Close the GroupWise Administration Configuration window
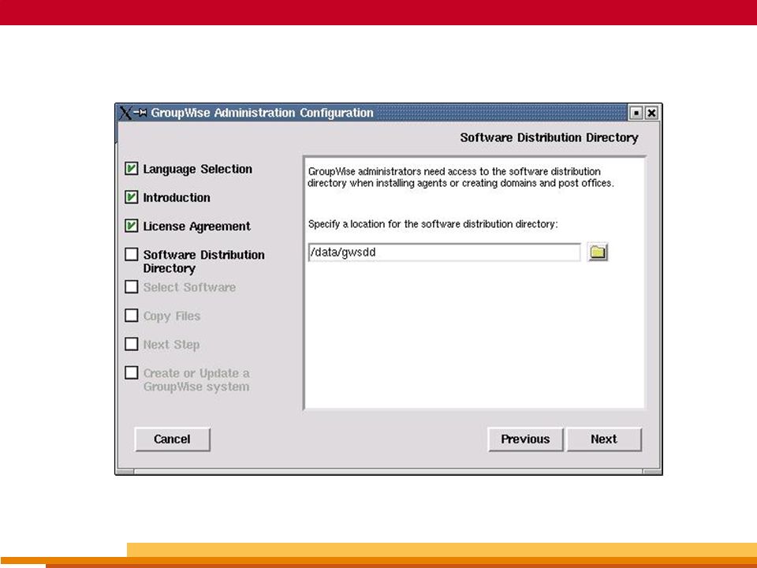757x568 pixels. (651, 113)
